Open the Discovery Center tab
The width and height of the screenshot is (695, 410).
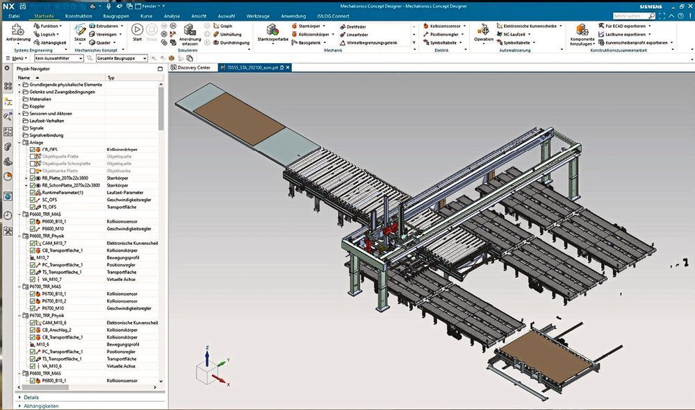(193, 68)
